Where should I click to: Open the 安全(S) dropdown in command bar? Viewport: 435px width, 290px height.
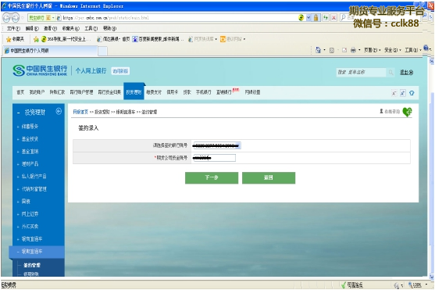click(393, 50)
